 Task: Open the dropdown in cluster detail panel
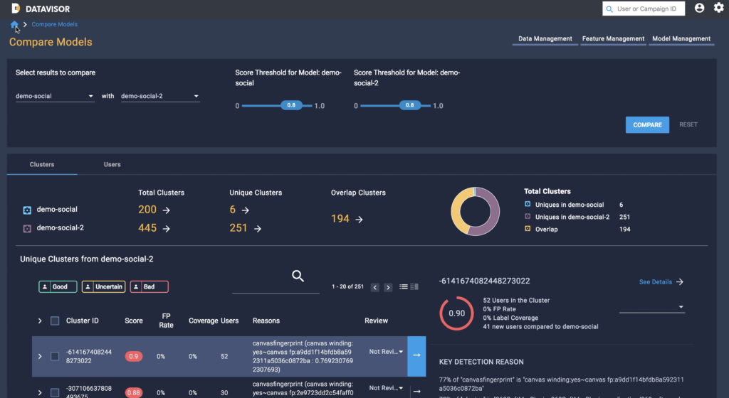coord(652,307)
